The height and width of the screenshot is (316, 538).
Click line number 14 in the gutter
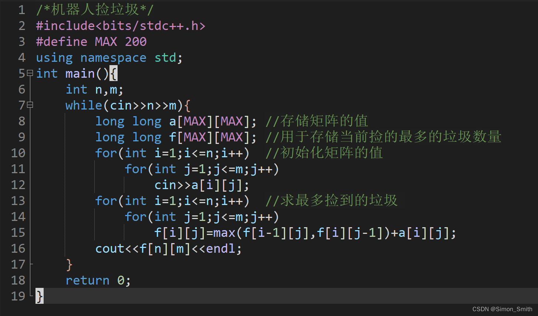point(18,217)
